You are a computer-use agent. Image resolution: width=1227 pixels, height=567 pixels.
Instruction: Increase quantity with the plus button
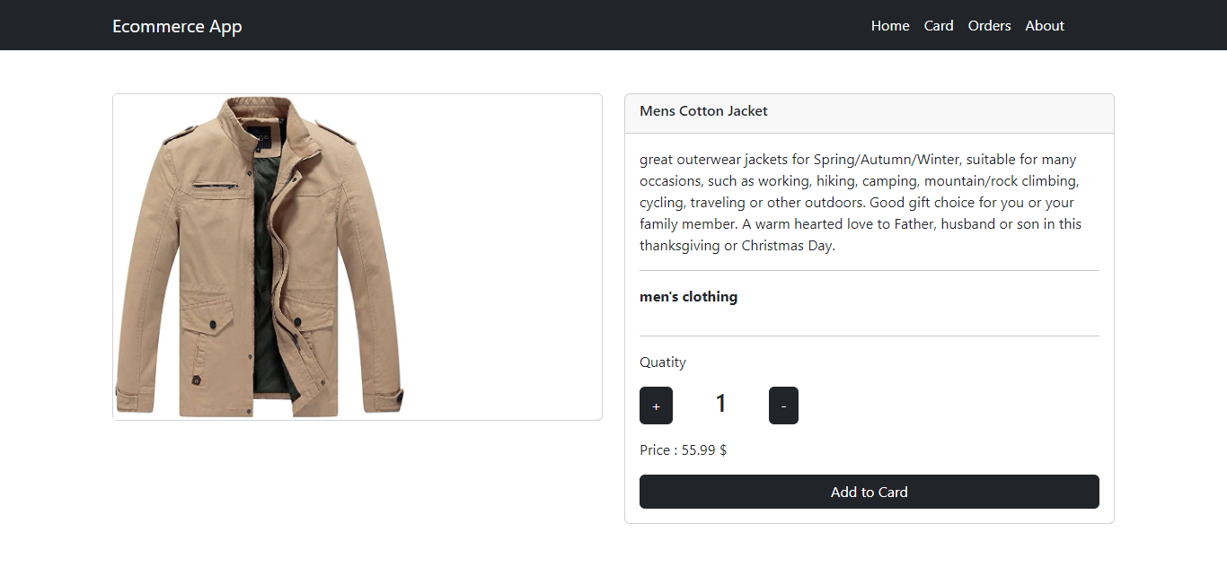(x=656, y=406)
